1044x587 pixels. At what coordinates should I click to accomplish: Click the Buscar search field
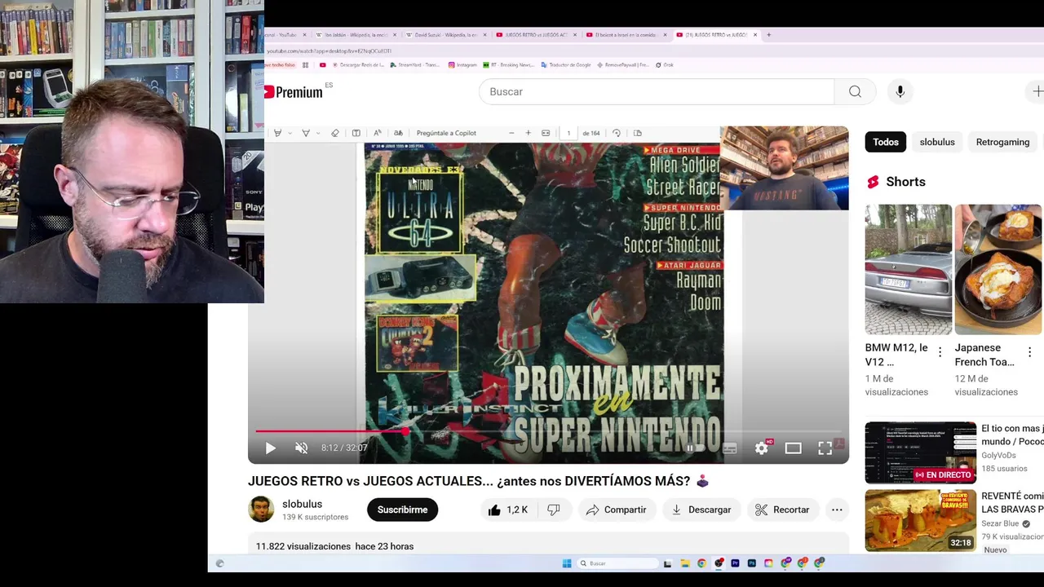coord(657,91)
